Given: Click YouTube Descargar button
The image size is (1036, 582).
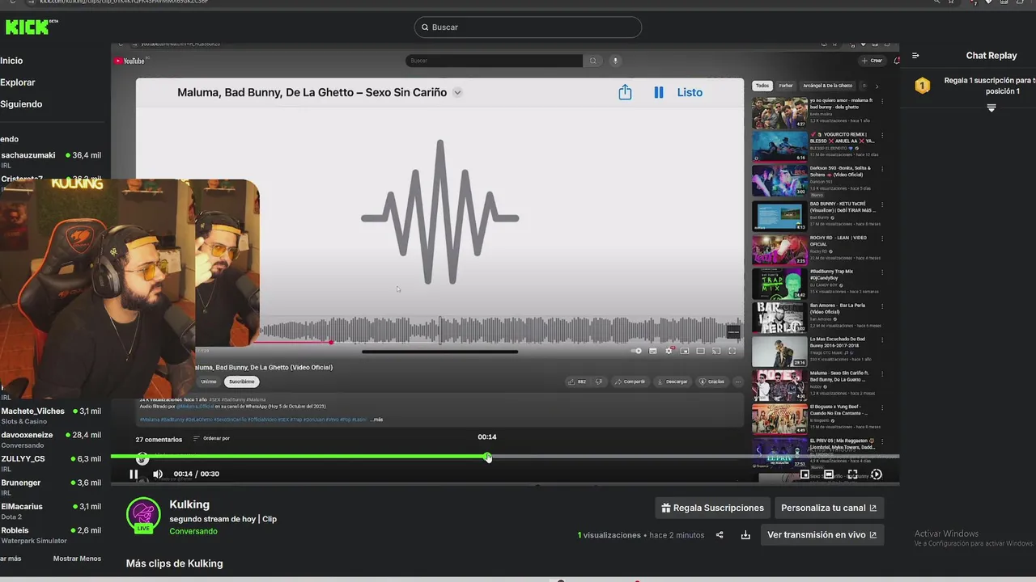Looking at the screenshot, I should point(673,382).
